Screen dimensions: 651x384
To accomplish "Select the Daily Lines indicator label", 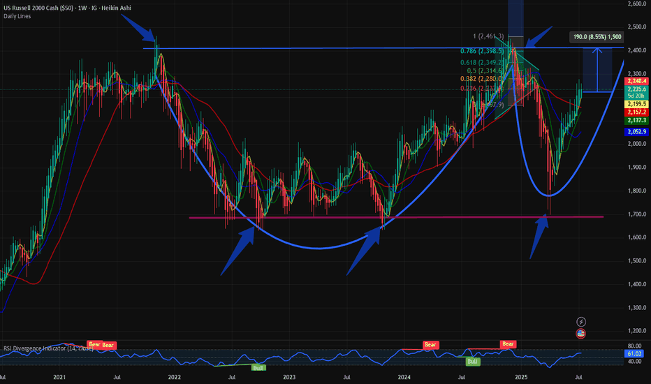I will [x=17, y=16].
